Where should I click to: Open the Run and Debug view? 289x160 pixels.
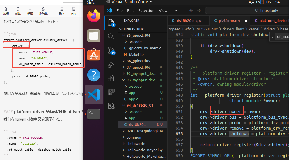click(111, 65)
